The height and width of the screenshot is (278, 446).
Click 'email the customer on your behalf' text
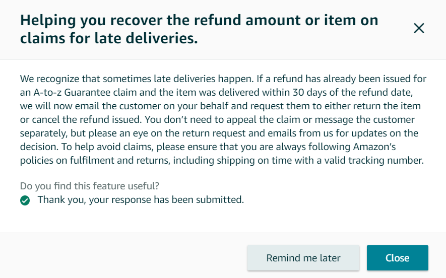(x=153, y=106)
